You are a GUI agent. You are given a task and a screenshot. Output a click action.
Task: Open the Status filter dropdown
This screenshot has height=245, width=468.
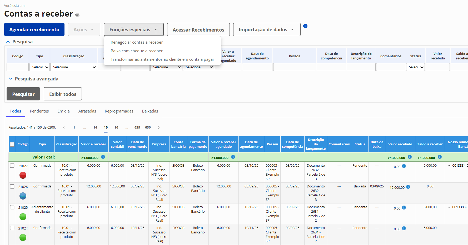coord(416,67)
